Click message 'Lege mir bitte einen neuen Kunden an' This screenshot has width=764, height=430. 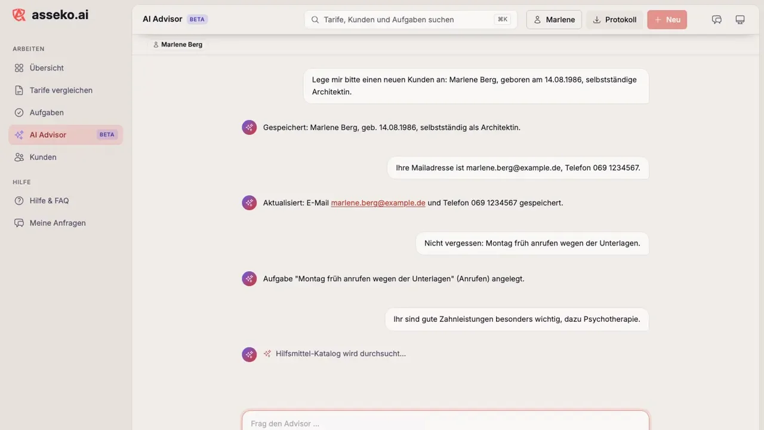476,86
